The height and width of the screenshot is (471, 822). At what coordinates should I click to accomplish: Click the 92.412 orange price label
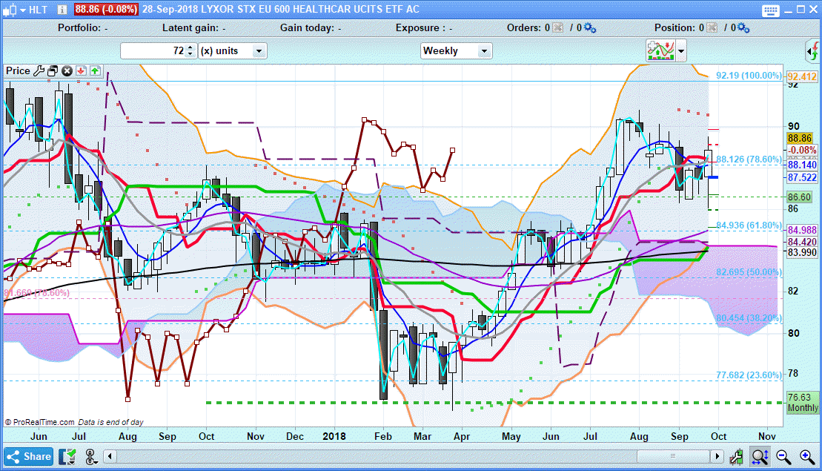(802, 77)
